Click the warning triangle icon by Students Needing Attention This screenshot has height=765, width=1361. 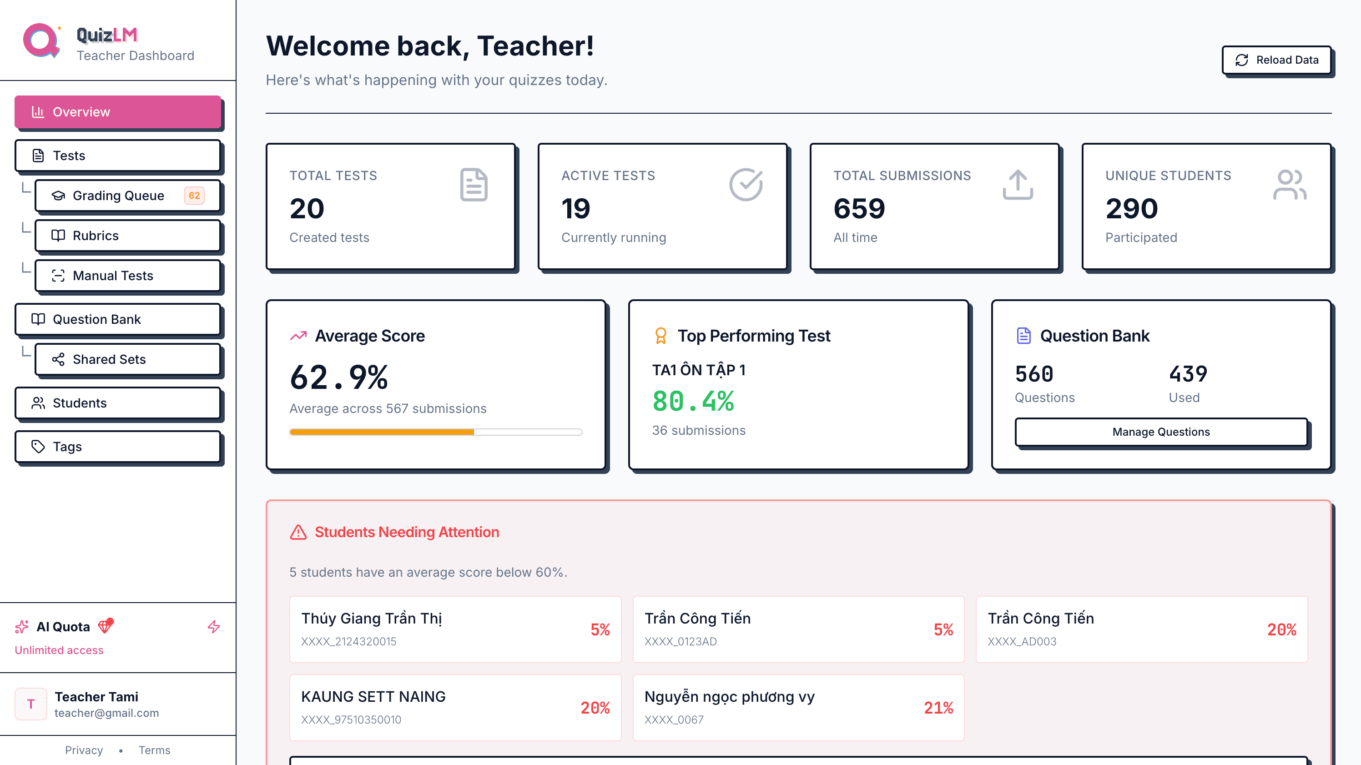298,532
